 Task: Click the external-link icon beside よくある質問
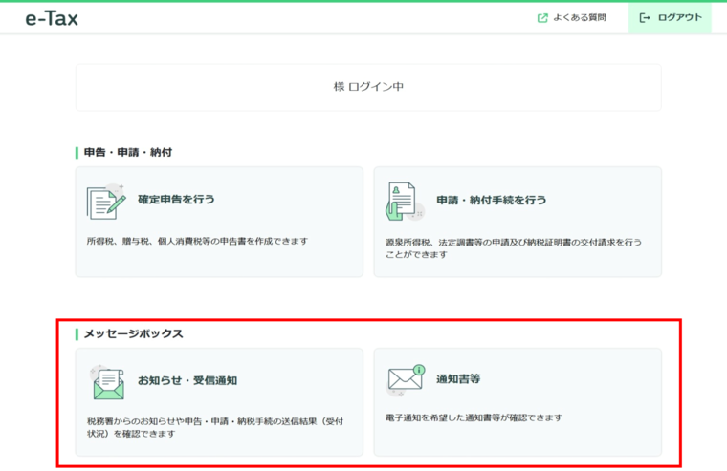(542, 18)
